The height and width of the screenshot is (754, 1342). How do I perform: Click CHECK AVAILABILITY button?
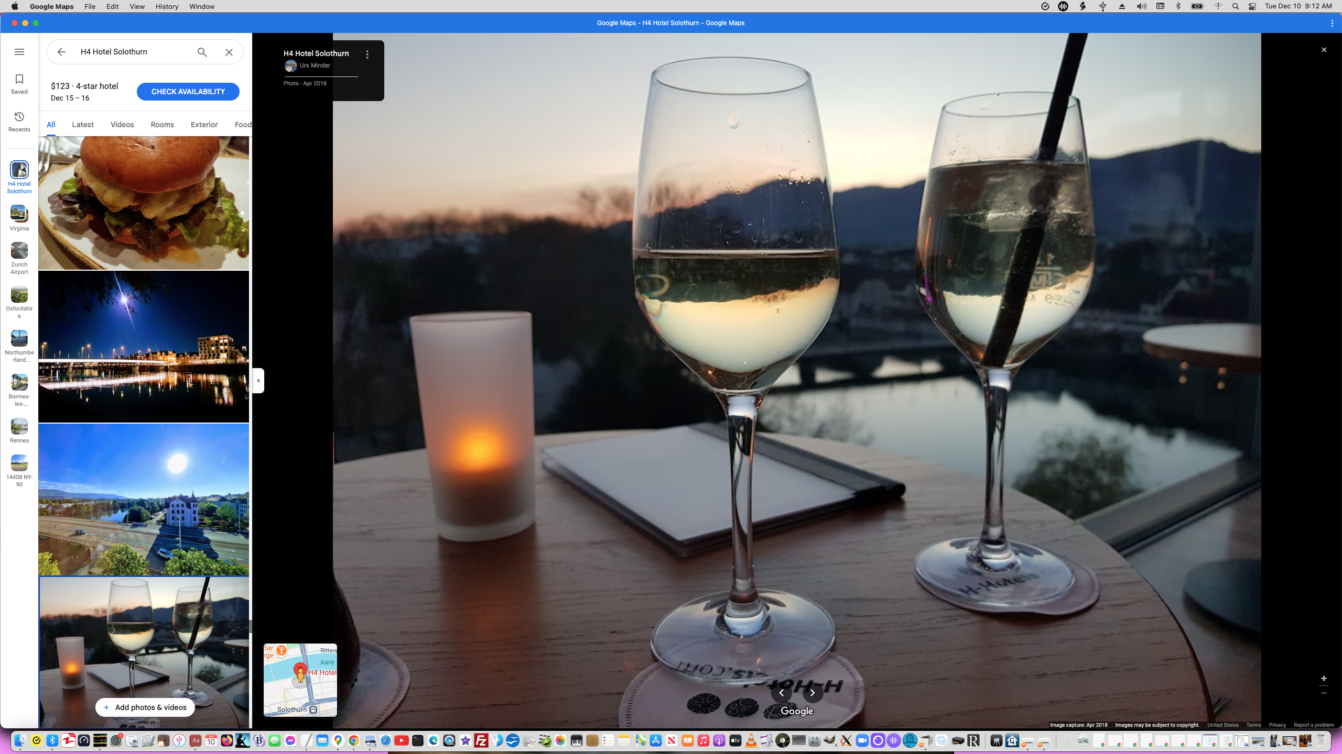tap(188, 92)
